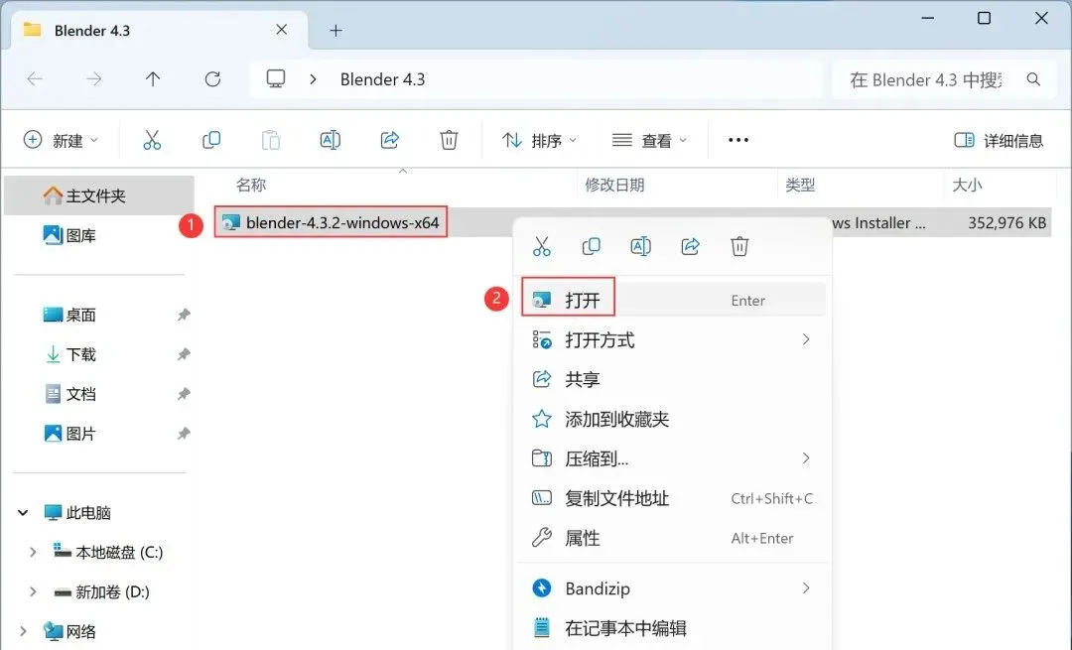Click the Copy icon in the toolbar
Image resolution: width=1072 pixels, height=650 pixels.
tap(211, 140)
